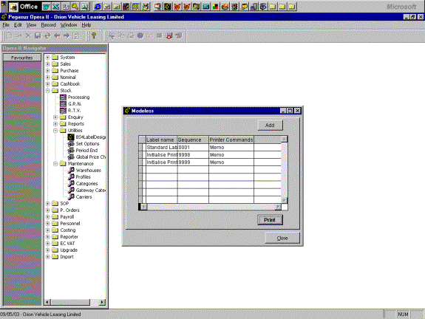Viewport: 425px width, 319px height.
Task: Open Internet Explorer from the Office bar
Action: pyautogui.click(x=98, y=7)
